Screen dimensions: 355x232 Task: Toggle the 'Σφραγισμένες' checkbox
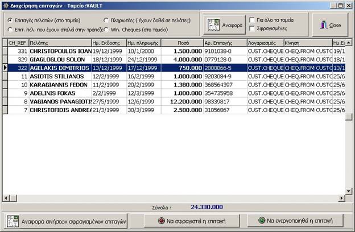click(252, 28)
